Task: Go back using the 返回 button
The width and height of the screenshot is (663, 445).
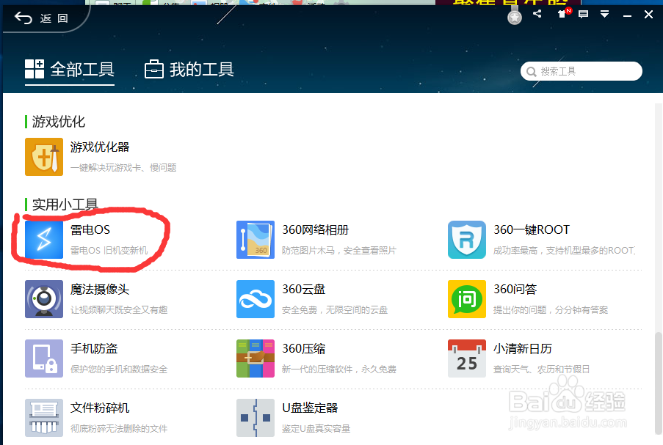Action: 41,18
